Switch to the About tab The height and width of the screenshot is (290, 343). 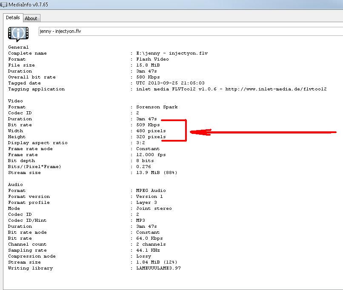[x=31, y=18]
